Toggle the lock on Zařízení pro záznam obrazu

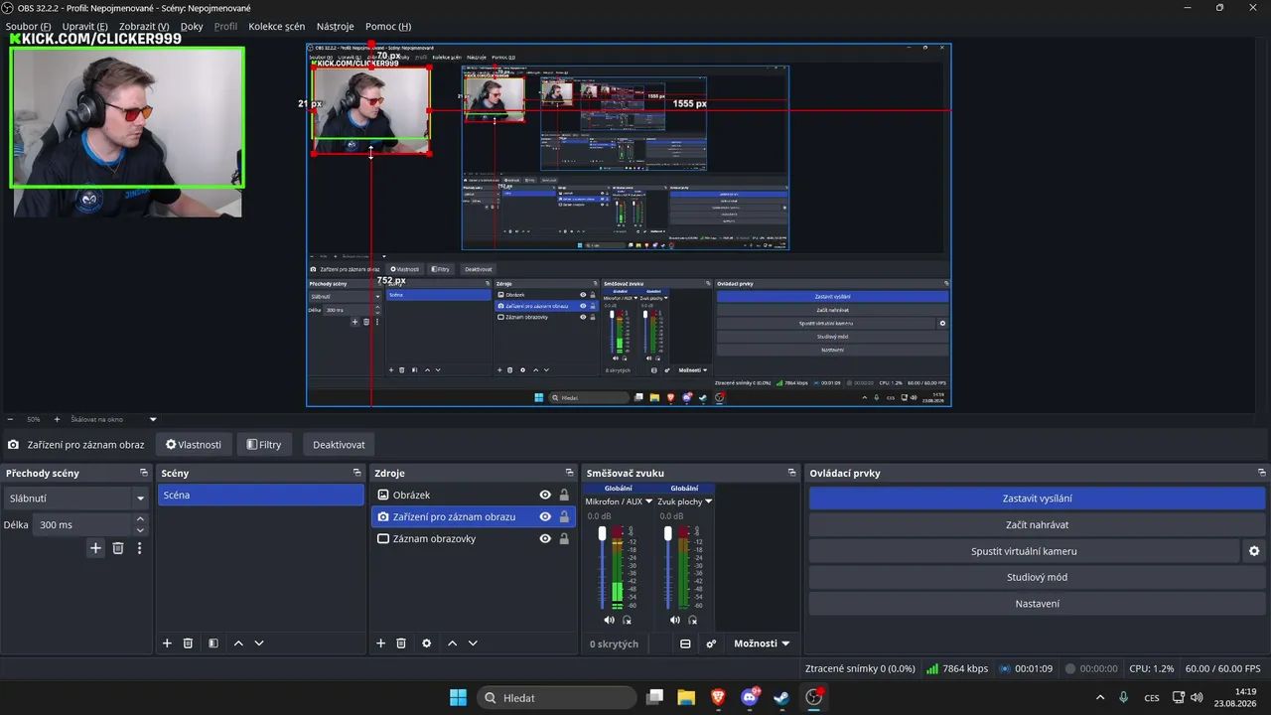pyautogui.click(x=564, y=516)
